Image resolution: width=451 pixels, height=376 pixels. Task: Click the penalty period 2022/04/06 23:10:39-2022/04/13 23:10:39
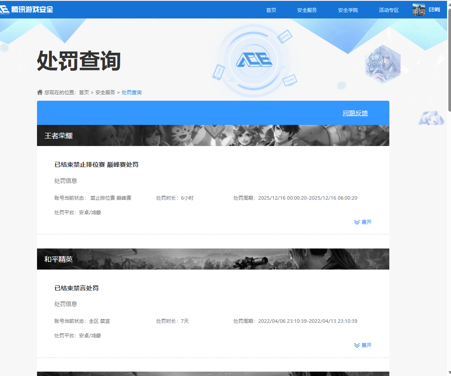point(308,321)
